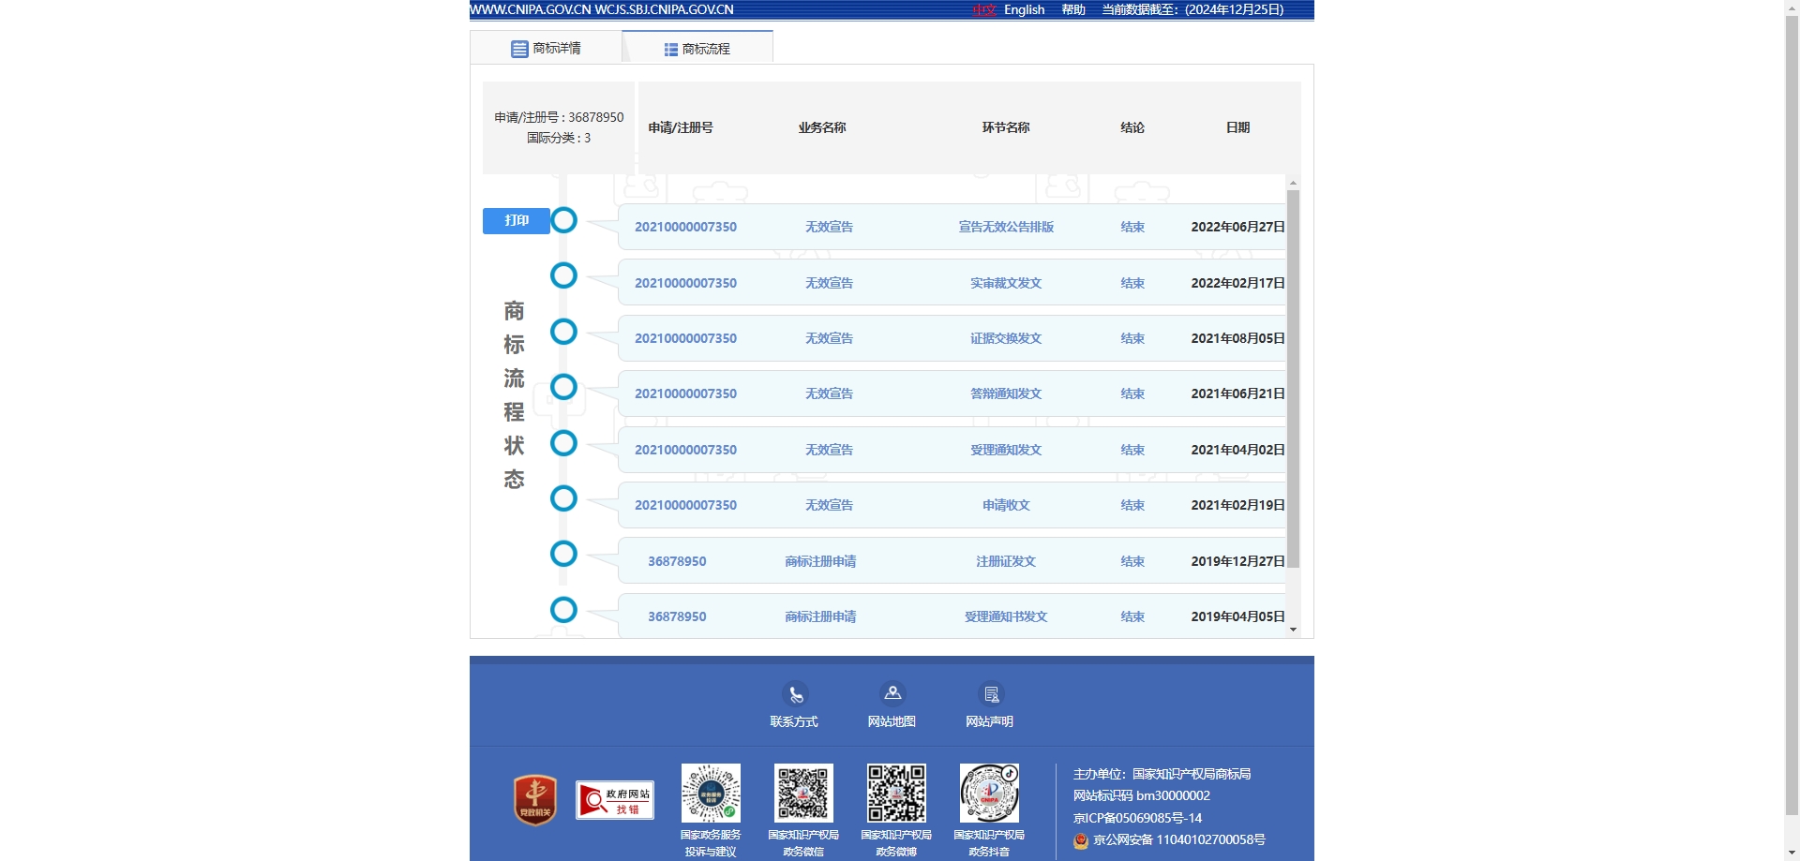Click the 联系方式 phone icon
This screenshot has height=861, width=1800.
click(795, 694)
